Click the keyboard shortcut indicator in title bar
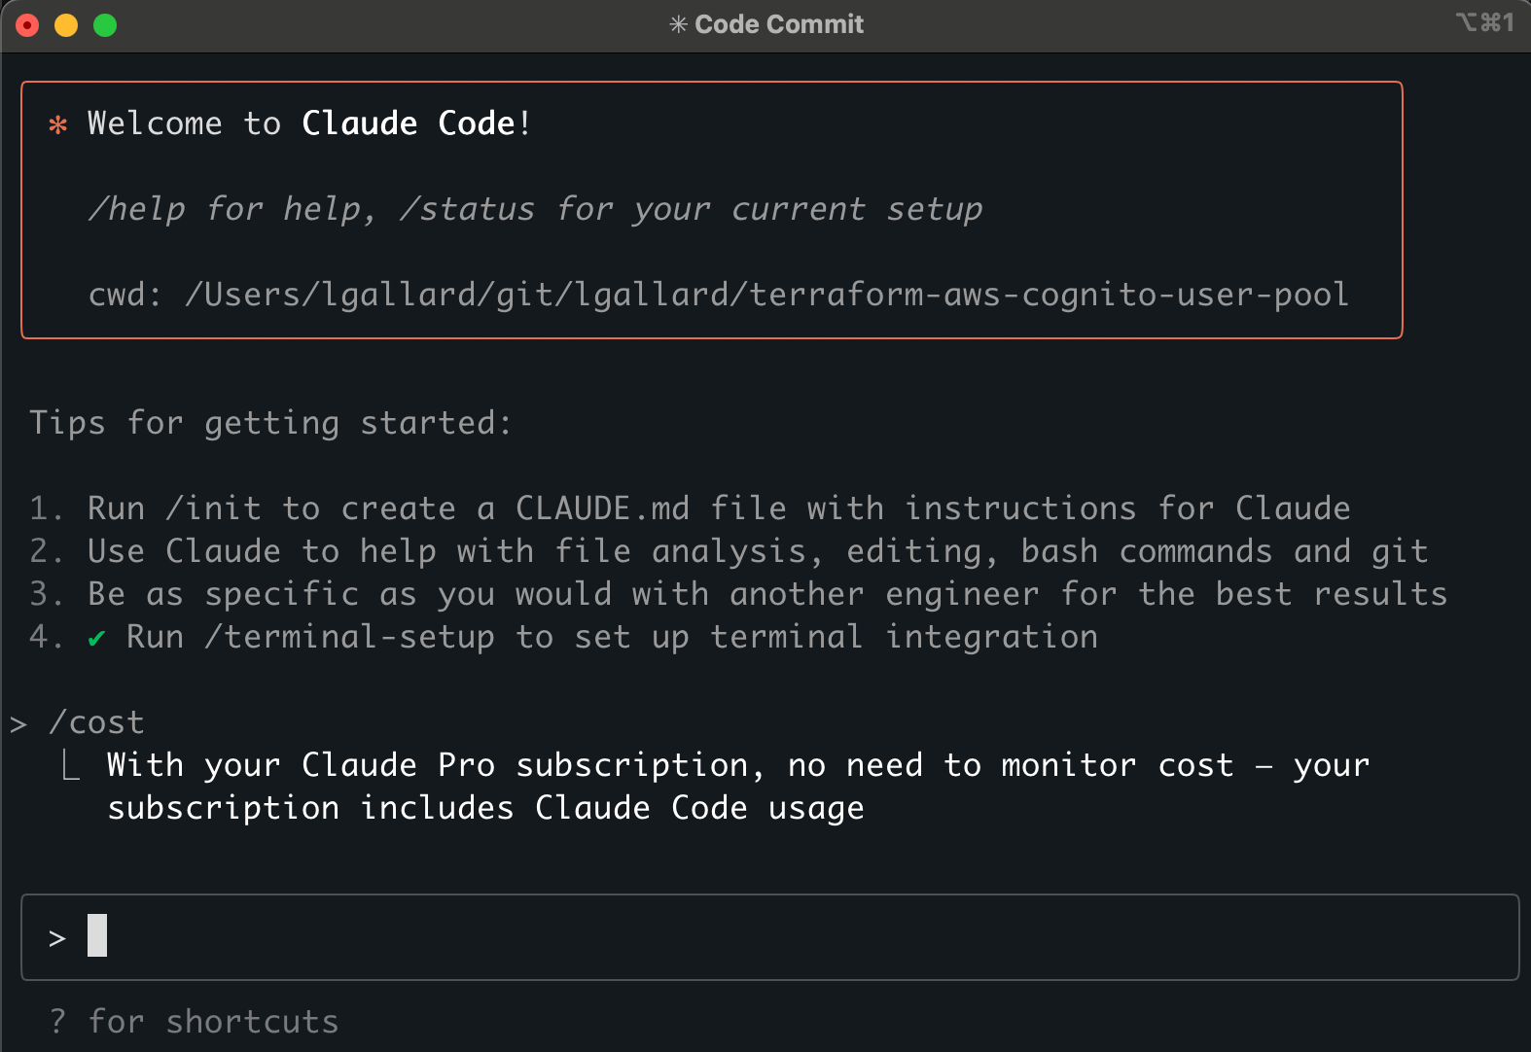Viewport: 1531px width, 1052px height. [x=1485, y=22]
